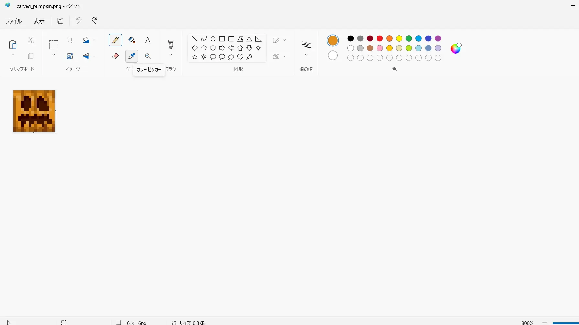This screenshot has height=325, width=579.
Task: Pick the red color swatch
Action: [x=380, y=38]
